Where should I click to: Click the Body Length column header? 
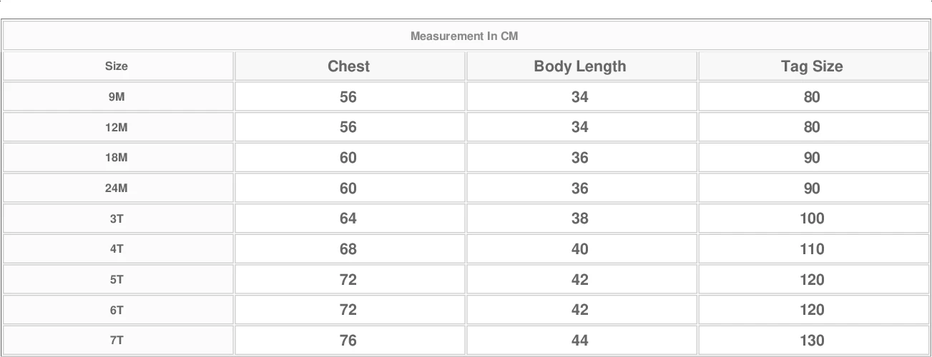[x=579, y=66]
